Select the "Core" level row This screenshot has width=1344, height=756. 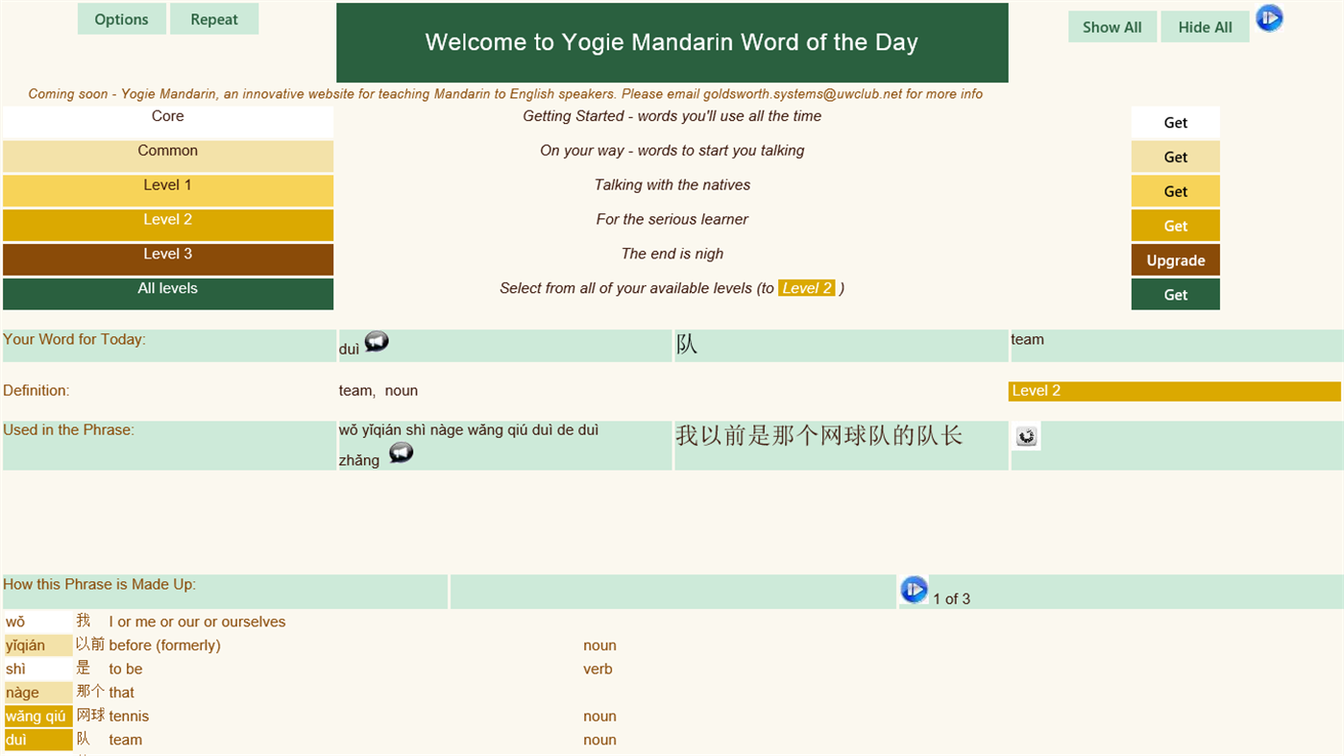[x=167, y=115]
